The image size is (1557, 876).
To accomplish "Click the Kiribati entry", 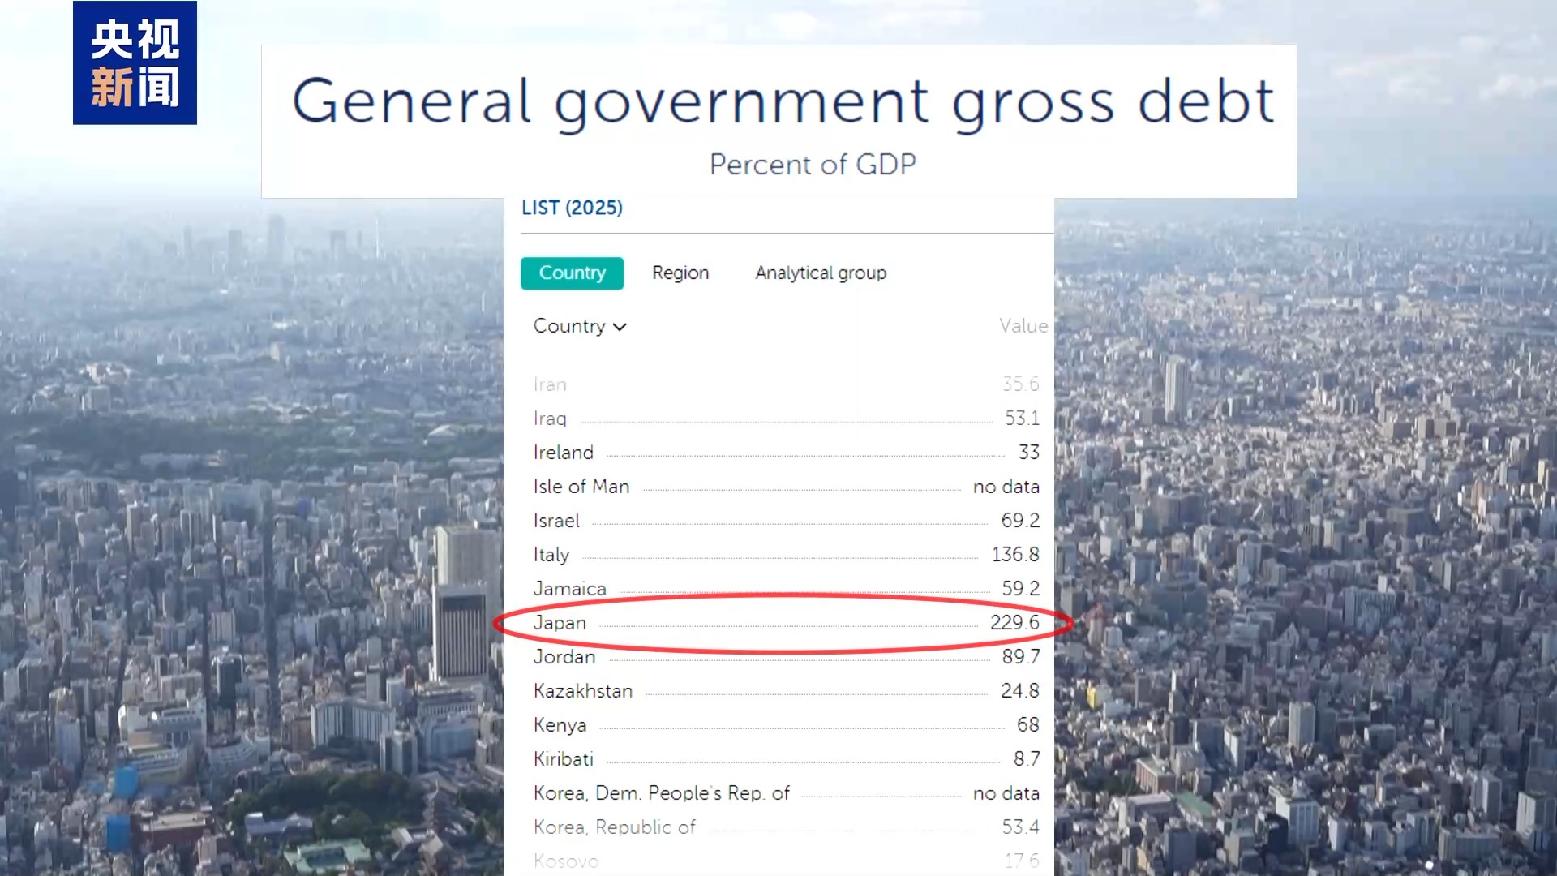I will point(563,758).
